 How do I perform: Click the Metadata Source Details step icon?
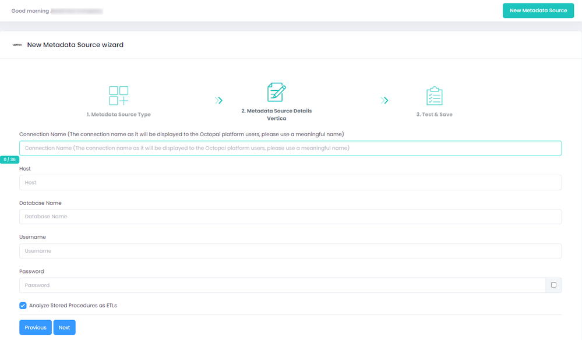click(x=277, y=92)
